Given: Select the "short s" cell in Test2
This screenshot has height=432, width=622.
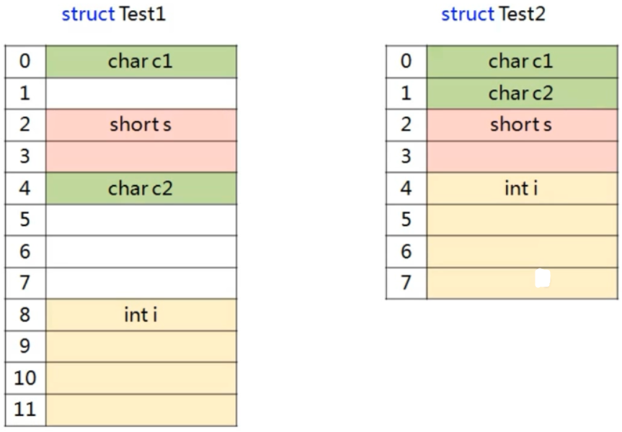Looking at the screenshot, I should [521, 125].
